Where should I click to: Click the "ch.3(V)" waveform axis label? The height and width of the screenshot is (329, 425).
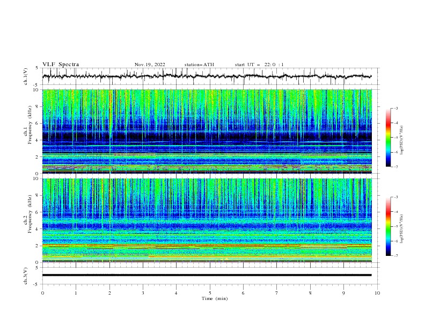click(26, 276)
